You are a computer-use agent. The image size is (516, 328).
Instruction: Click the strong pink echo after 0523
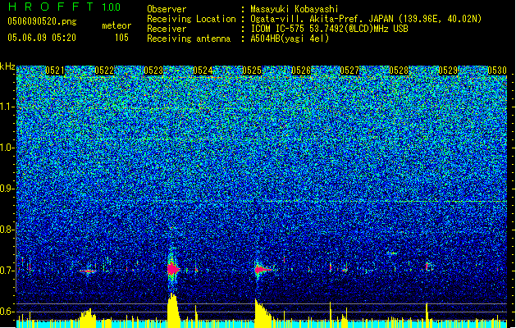pyautogui.click(x=172, y=269)
